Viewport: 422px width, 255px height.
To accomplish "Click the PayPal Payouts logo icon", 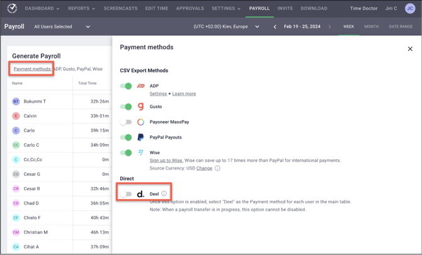I will coord(140,137).
